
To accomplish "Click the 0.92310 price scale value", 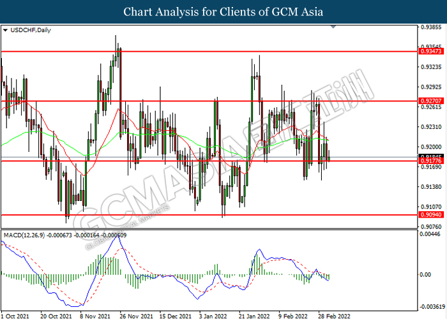I will pos(431,126).
